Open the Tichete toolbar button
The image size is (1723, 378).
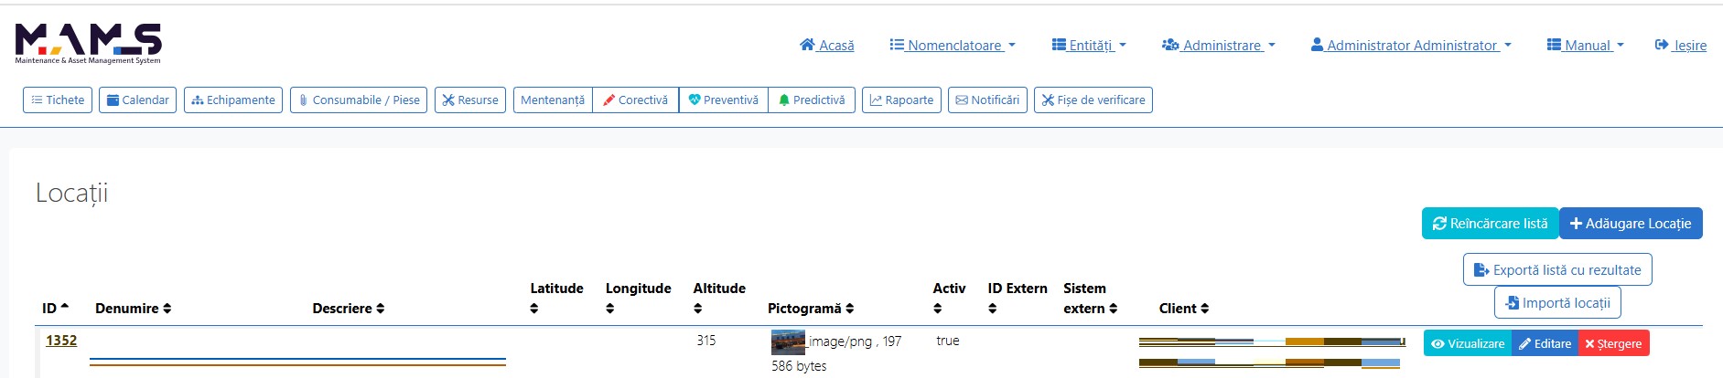(58, 100)
